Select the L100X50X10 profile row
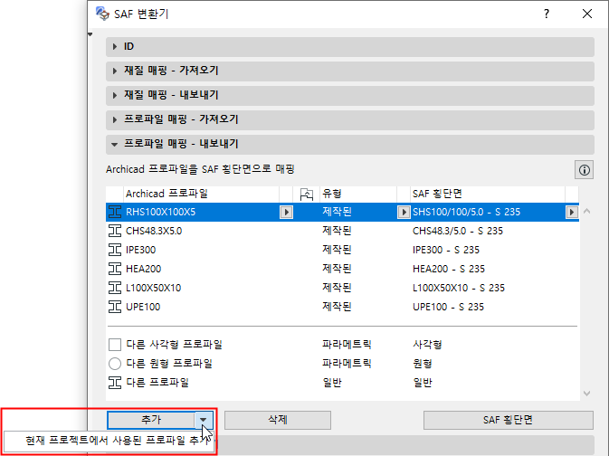 tap(342, 289)
